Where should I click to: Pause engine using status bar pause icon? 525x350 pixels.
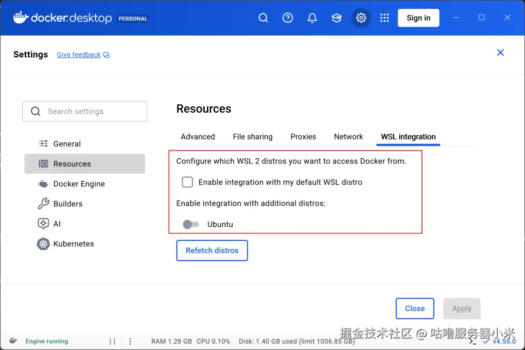(112, 341)
